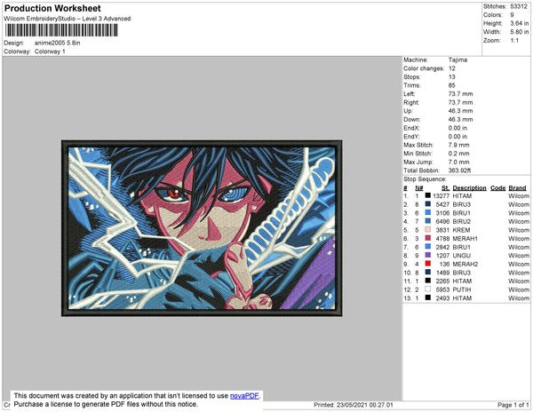Select the red MERAH2 color swatch

point(428,264)
